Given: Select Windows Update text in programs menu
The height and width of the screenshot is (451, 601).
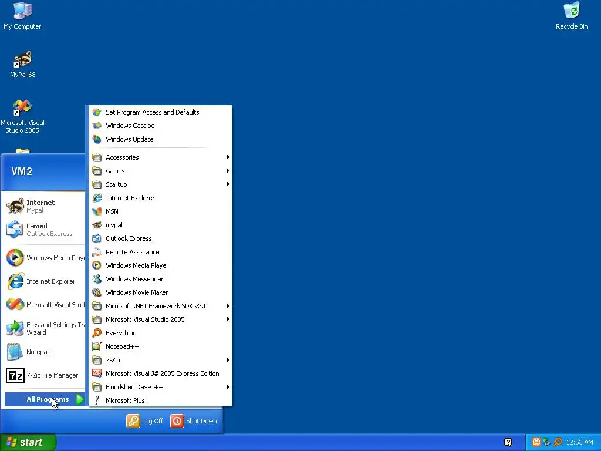Looking at the screenshot, I should (130, 139).
